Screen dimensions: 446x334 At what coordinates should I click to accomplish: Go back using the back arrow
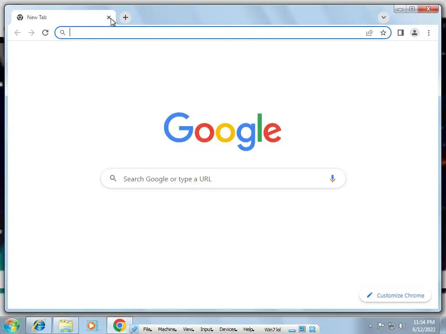point(17,33)
